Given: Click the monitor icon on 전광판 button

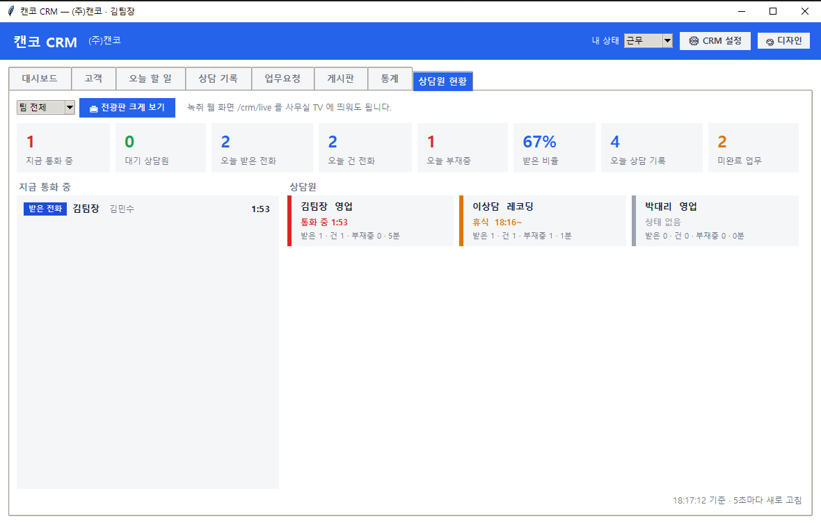Looking at the screenshot, I should tap(94, 108).
